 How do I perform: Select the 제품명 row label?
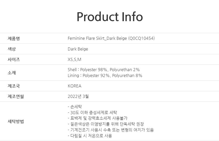pyautogui.click(x=14, y=38)
